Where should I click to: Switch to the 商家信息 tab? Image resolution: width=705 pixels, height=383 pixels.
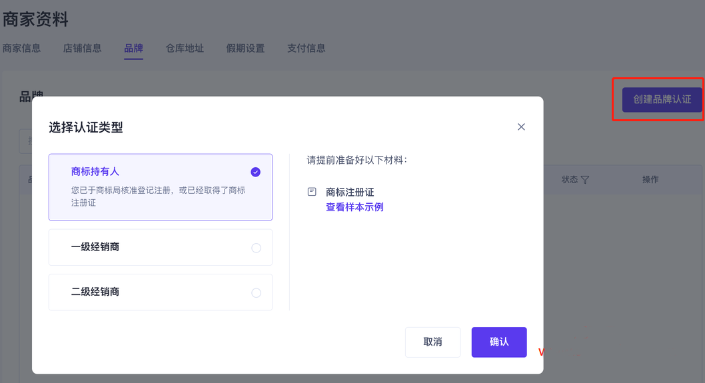(21, 48)
